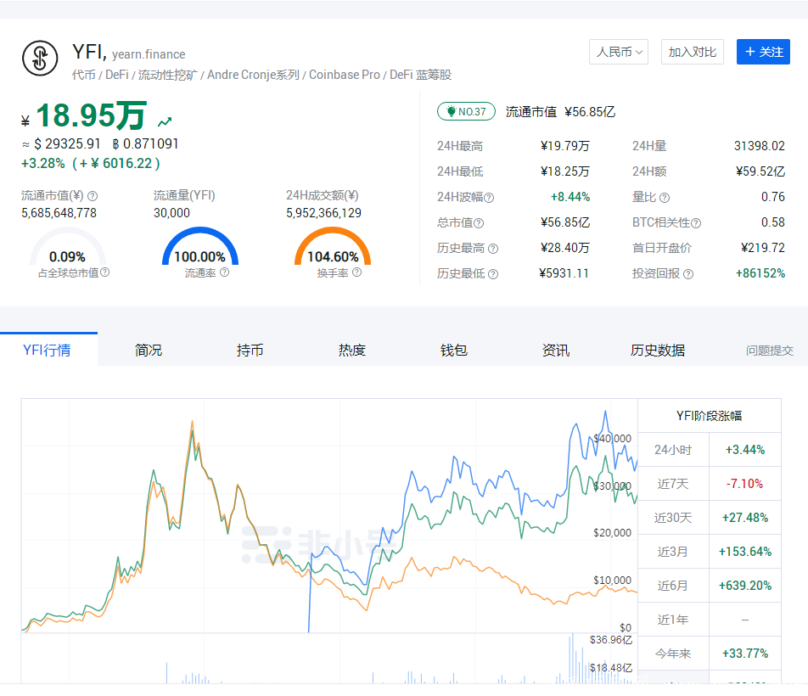
Task: Click the 近6月 +639.20% value
Action: pos(745,586)
